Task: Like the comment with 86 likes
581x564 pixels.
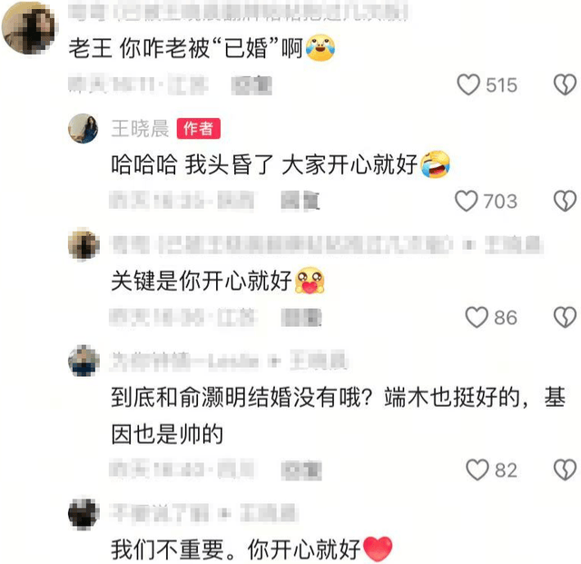Action: pos(477,317)
